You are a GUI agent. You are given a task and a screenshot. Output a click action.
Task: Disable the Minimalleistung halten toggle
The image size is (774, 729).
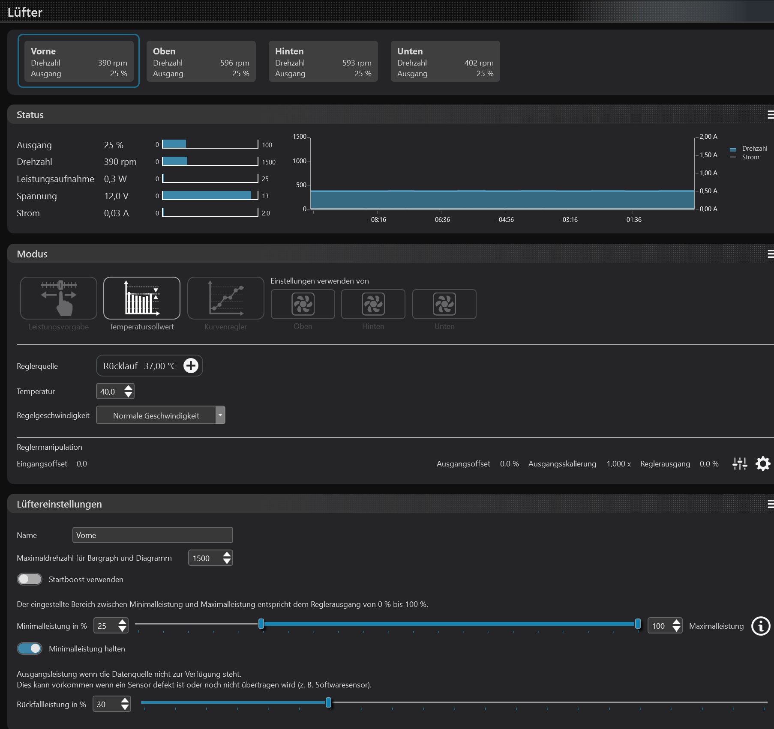pyautogui.click(x=30, y=648)
